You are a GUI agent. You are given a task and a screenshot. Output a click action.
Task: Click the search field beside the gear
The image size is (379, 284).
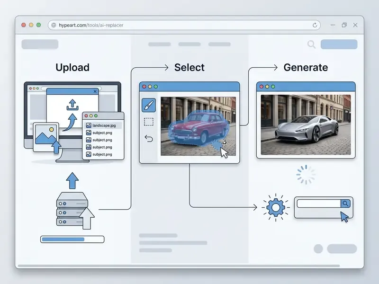319,204
